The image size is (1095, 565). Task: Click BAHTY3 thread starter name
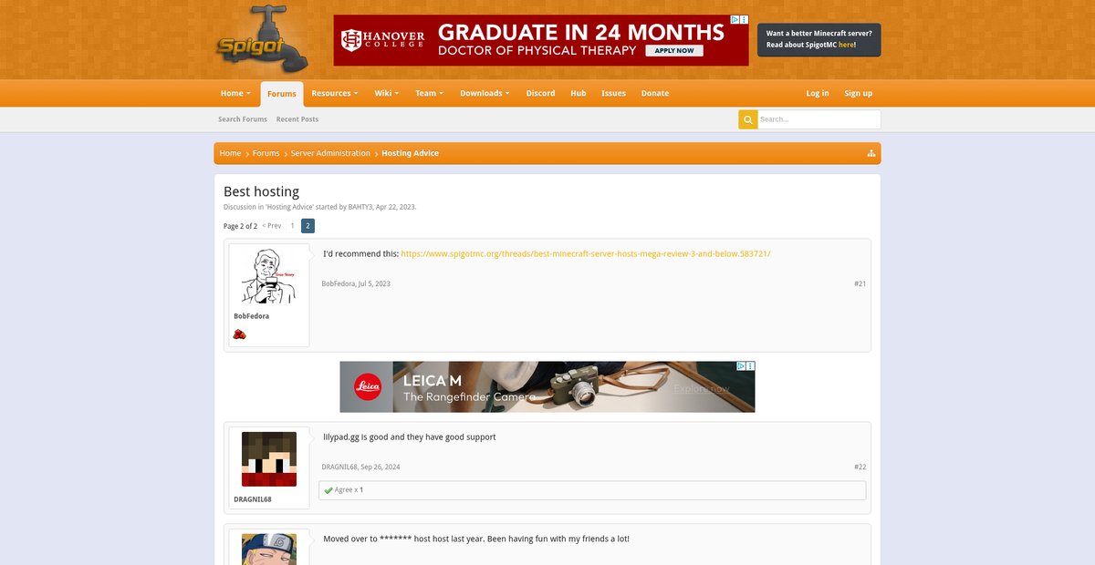(x=360, y=207)
